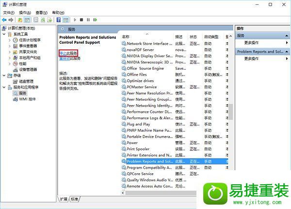Collapse Problem Reports and Sol... actions section
Viewport: 291px width, 209px height.
pos(287,51)
